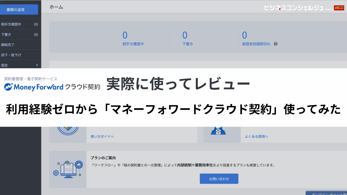
Task: Click the ビジネスコンシェルジュ logo in the header
Action: click(x=293, y=8)
